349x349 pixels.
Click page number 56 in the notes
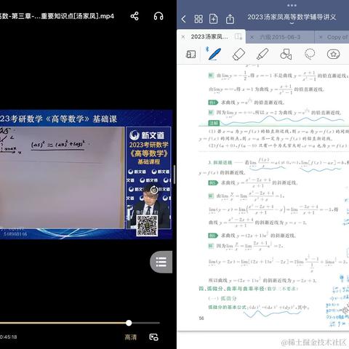coord(201,318)
